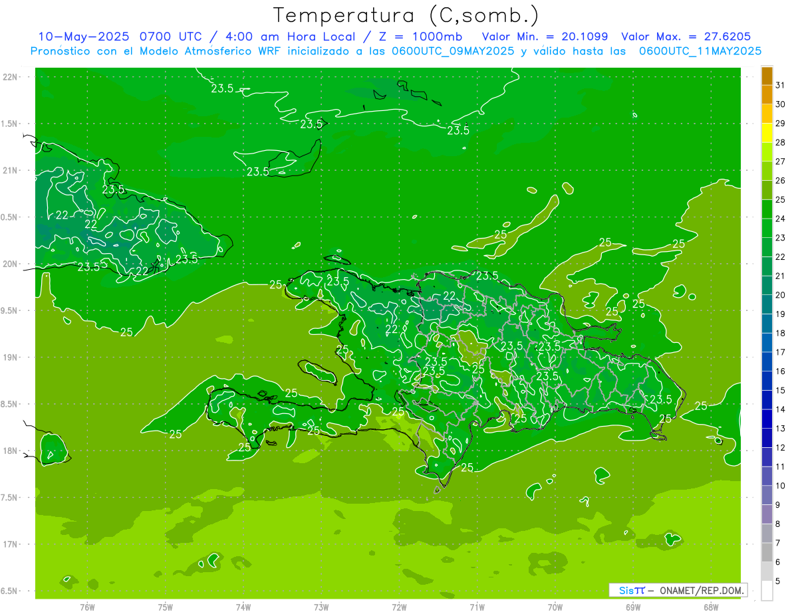Click the 31 value on the color legend
Image resolution: width=798 pixels, height=616 pixels.
point(780,85)
